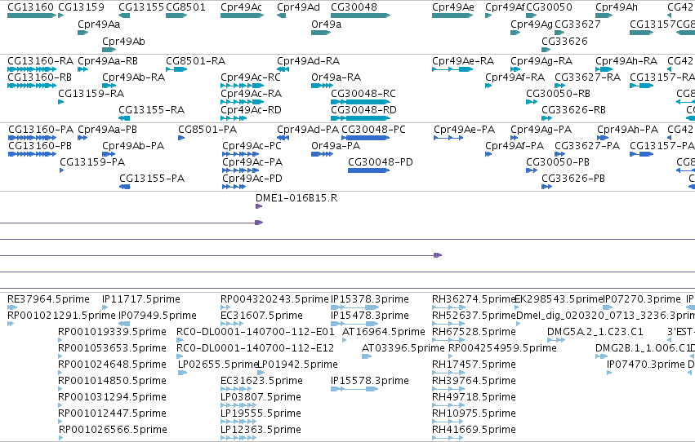This screenshot has height=442, width=695.
Task: Select EST IP15578.3prime
Action: [x=370, y=381]
